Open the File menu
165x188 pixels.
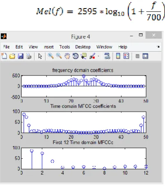[7, 47]
